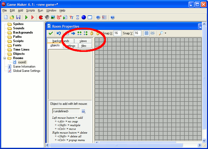Screen dimensions: 208x149
Task: Select room0 in the resource tree
Action: coord(22,62)
